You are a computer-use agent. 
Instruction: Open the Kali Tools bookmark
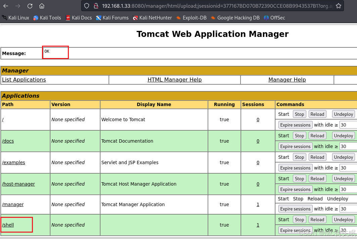(x=47, y=18)
